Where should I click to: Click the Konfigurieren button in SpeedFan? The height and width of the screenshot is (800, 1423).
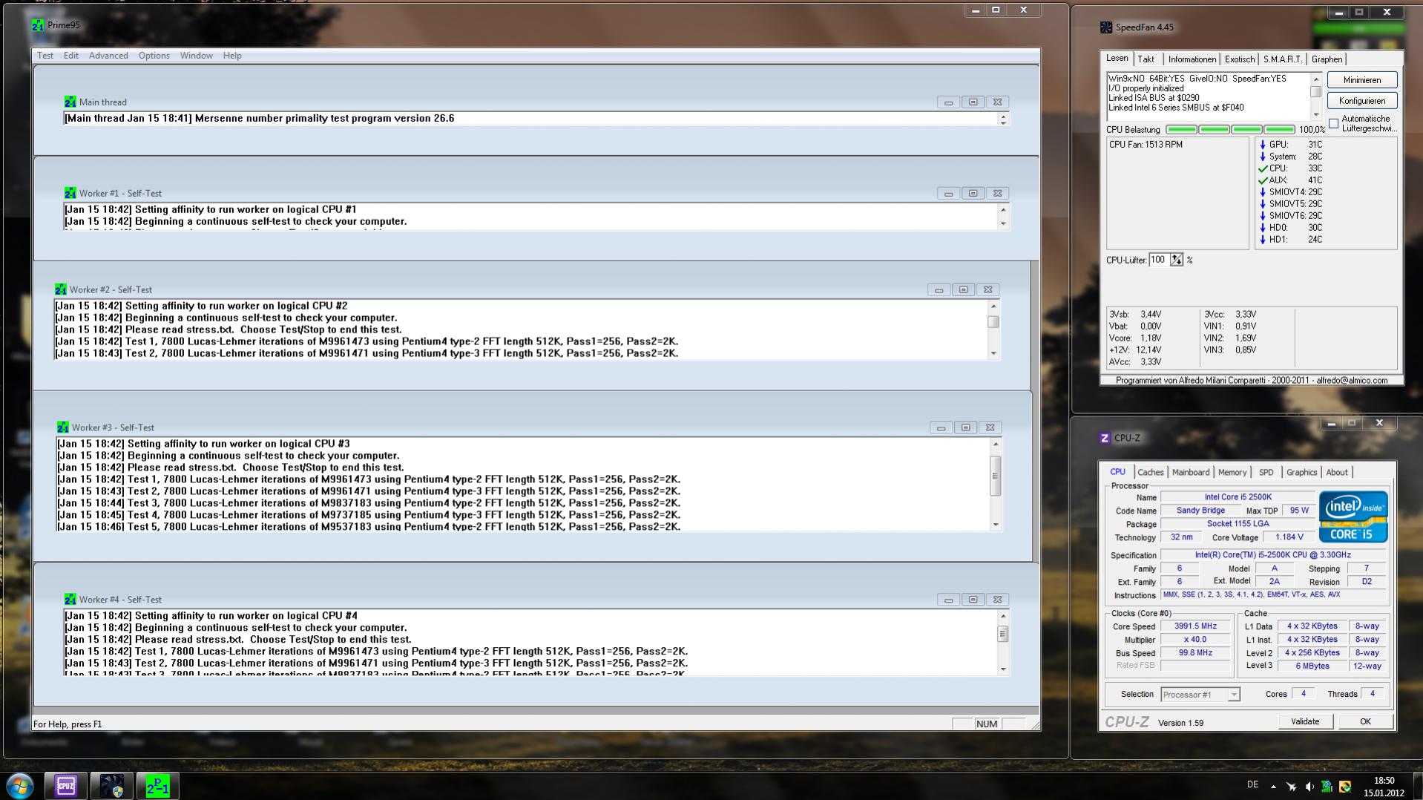(x=1362, y=101)
